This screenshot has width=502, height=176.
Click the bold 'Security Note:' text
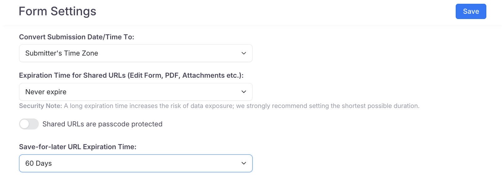tap(40, 106)
